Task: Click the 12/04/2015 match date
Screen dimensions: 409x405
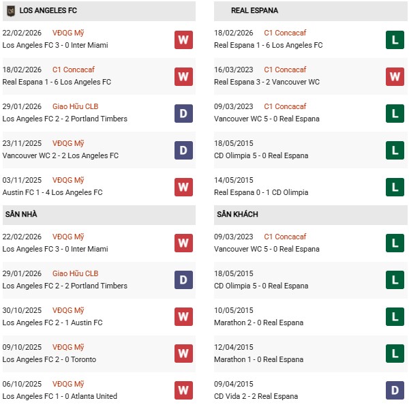Action: click(233, 347)
